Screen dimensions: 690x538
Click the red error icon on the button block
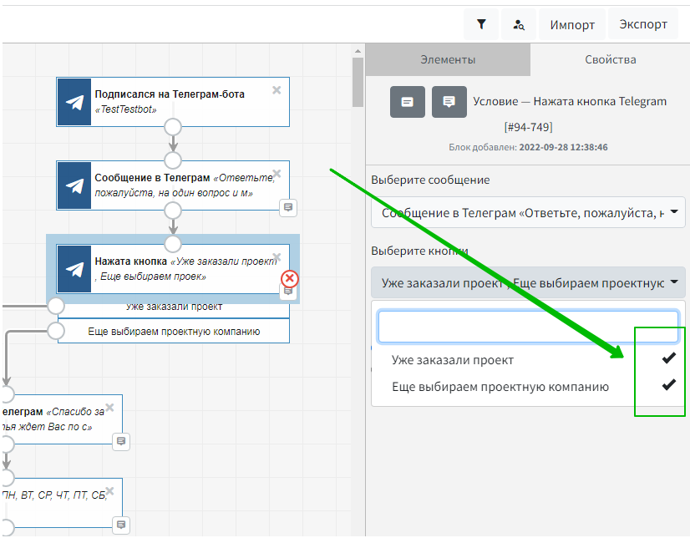point(290,278)
